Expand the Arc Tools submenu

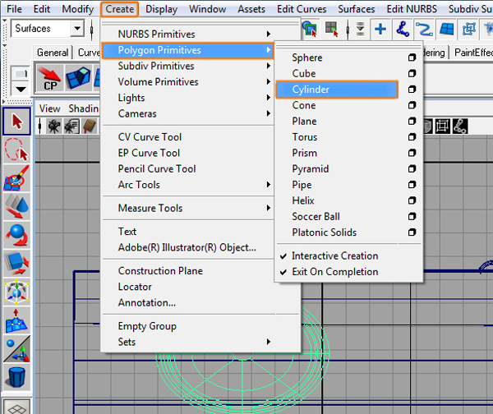click(x=187, y=185)
